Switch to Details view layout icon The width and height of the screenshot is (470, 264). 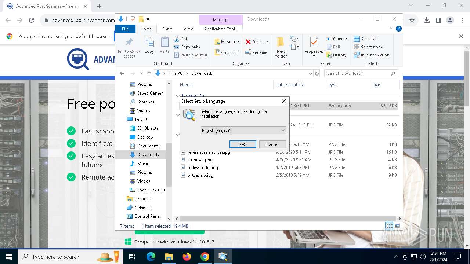tap(389, 226)
